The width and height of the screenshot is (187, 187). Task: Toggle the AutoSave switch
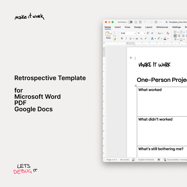pos(130,22)
